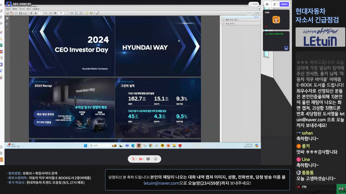Toggle the muted microphone button
Viewport: 346px width, 194px height.
click(x=133, y=159)
